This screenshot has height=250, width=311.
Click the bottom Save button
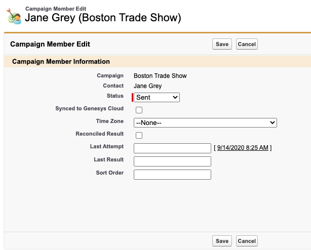coord(222,241)
